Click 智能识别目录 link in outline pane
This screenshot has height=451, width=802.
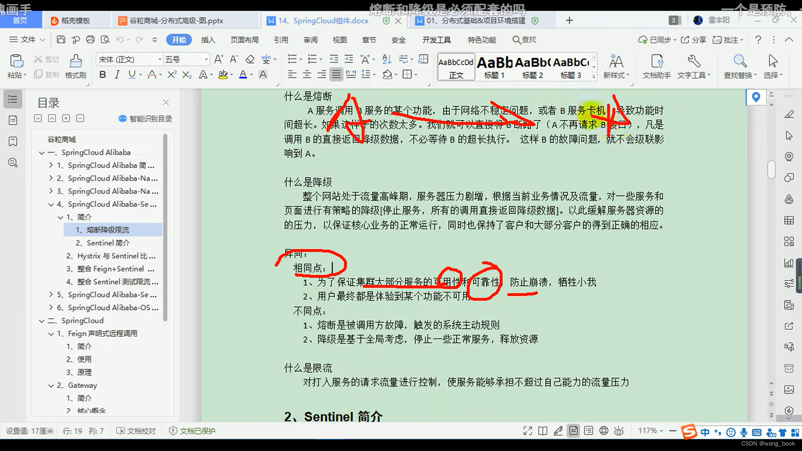click(145, 119)
